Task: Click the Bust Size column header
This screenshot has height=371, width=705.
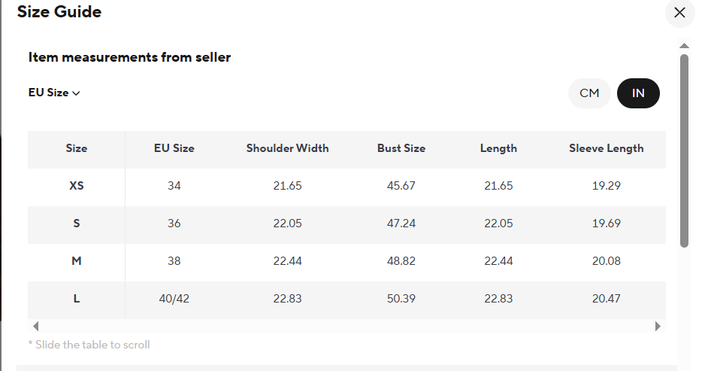Action: click(x=401, y=148)
